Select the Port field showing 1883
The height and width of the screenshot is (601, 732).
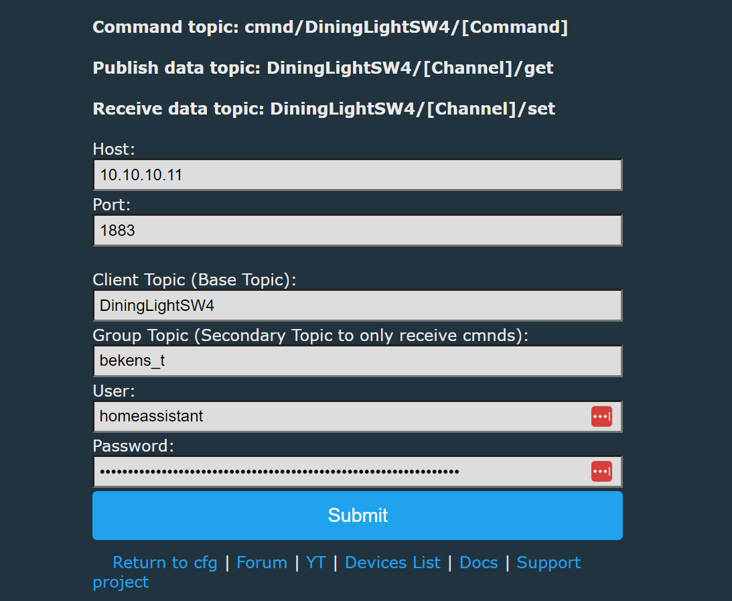coord(358,230)
